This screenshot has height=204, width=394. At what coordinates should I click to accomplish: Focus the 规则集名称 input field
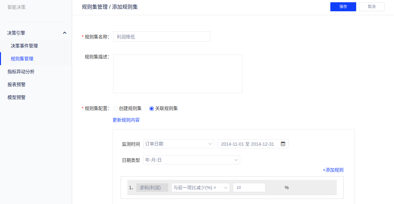pos(161,37)
